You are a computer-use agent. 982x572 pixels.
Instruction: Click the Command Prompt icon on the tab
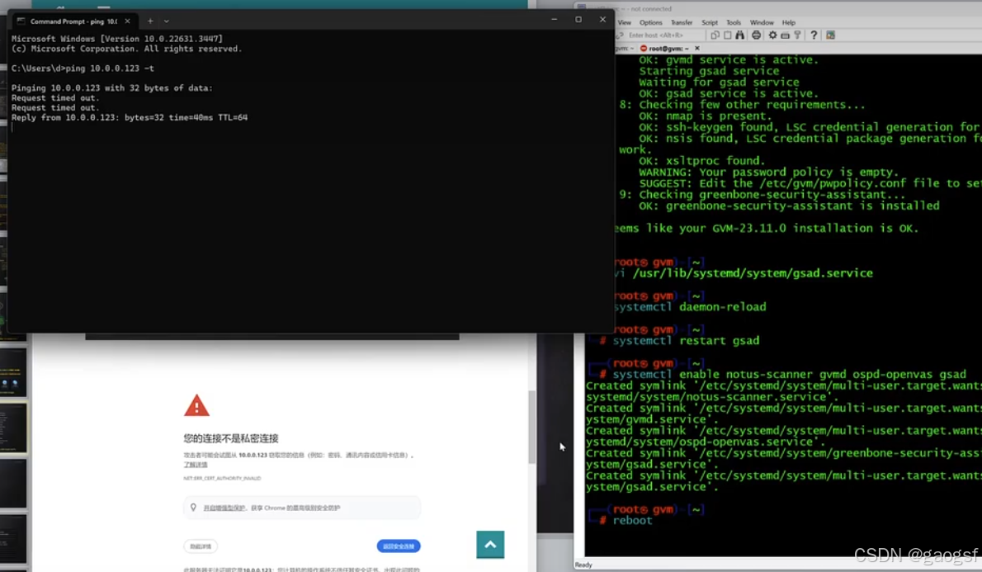coord(21,21)
